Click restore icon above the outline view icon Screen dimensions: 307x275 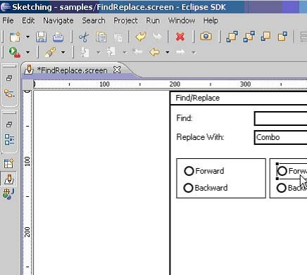click(9, 124)
